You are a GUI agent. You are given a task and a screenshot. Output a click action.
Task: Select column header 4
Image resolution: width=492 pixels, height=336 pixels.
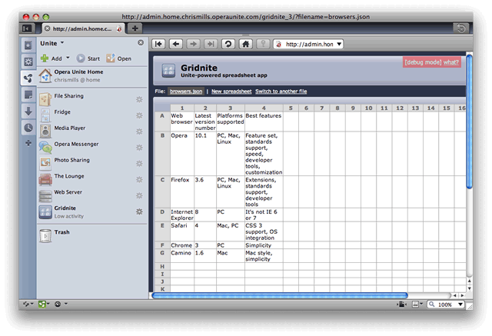(264, 108)
